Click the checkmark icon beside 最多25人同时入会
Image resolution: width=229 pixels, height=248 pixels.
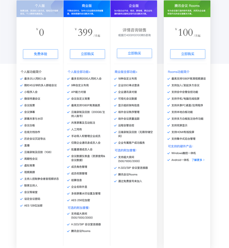(x=21, y=79)
